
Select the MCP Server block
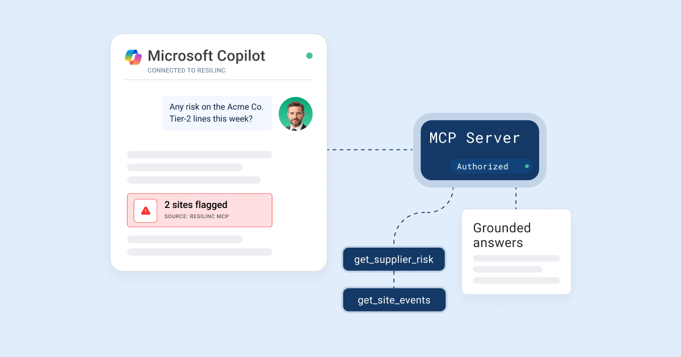480,150
